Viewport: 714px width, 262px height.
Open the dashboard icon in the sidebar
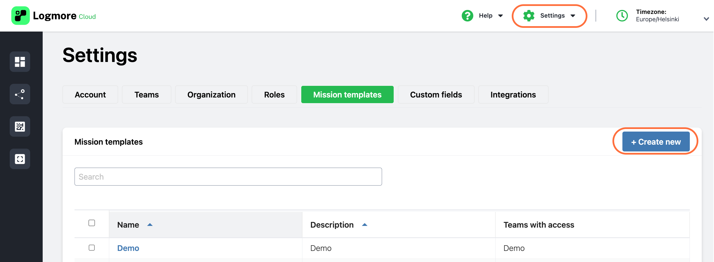20,61
